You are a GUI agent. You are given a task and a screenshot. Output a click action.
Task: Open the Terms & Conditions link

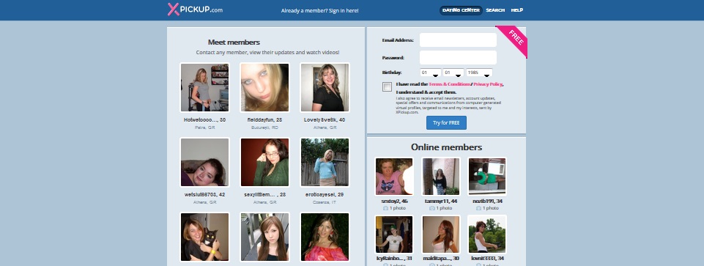tap(449, 84)
